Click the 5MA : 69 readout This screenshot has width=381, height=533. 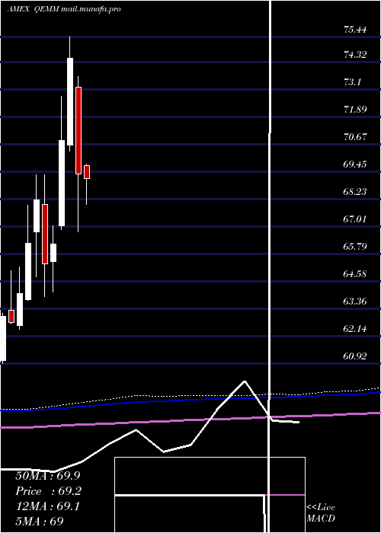click(40, 521)
